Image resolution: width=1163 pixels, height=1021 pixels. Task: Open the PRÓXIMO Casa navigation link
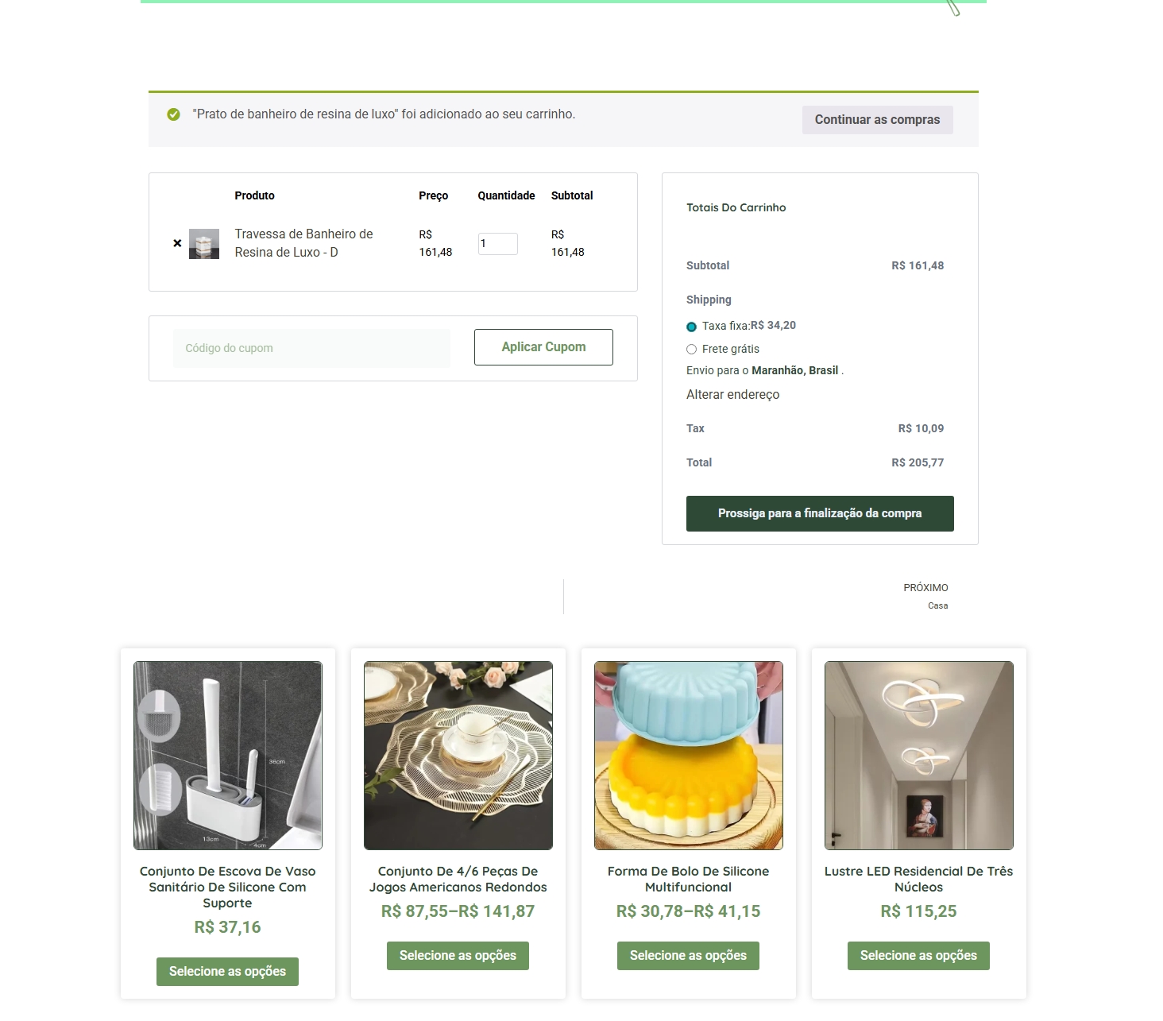pos(925,596)
